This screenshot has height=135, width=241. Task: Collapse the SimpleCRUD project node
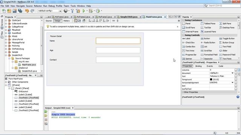coord(6,55)
